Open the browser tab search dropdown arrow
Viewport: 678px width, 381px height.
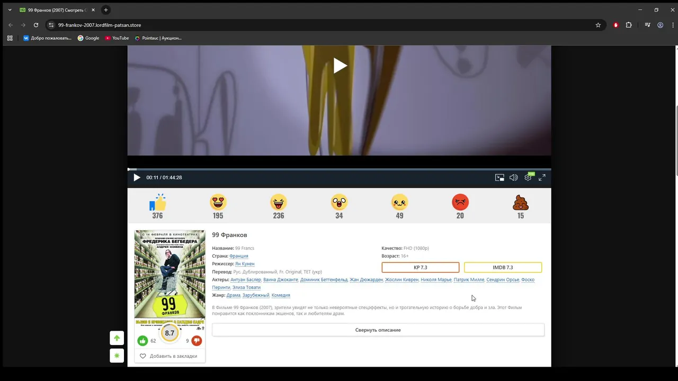10,10
